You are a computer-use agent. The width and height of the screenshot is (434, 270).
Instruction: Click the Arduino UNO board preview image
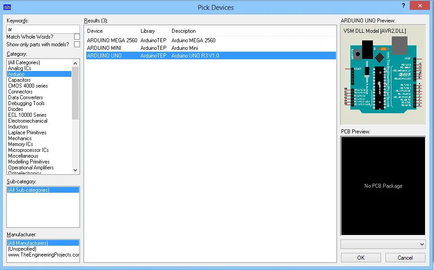[383, 75]
